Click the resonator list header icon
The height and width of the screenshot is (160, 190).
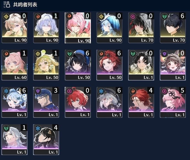pyautogui.click(x=7, y=4)
